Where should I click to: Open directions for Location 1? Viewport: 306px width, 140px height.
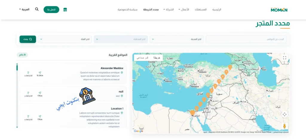point(28,118)
